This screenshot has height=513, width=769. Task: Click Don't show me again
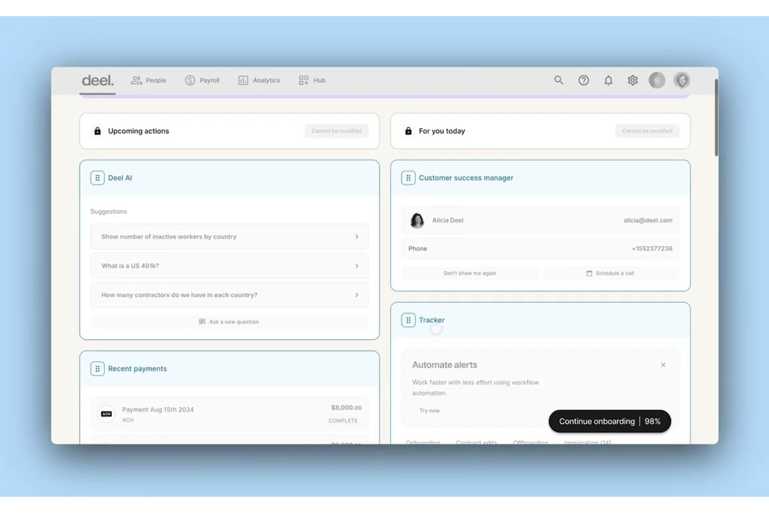[x=470, y=273]
